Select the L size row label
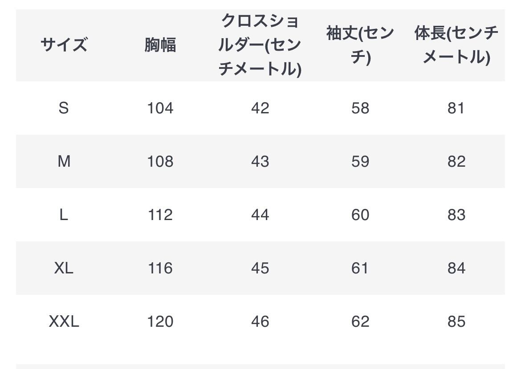 coord(64,215)
